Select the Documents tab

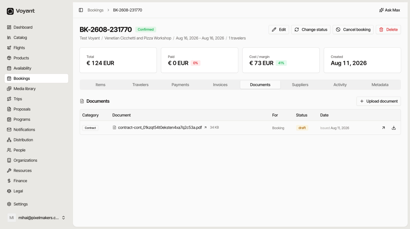[x=260, y=85]
